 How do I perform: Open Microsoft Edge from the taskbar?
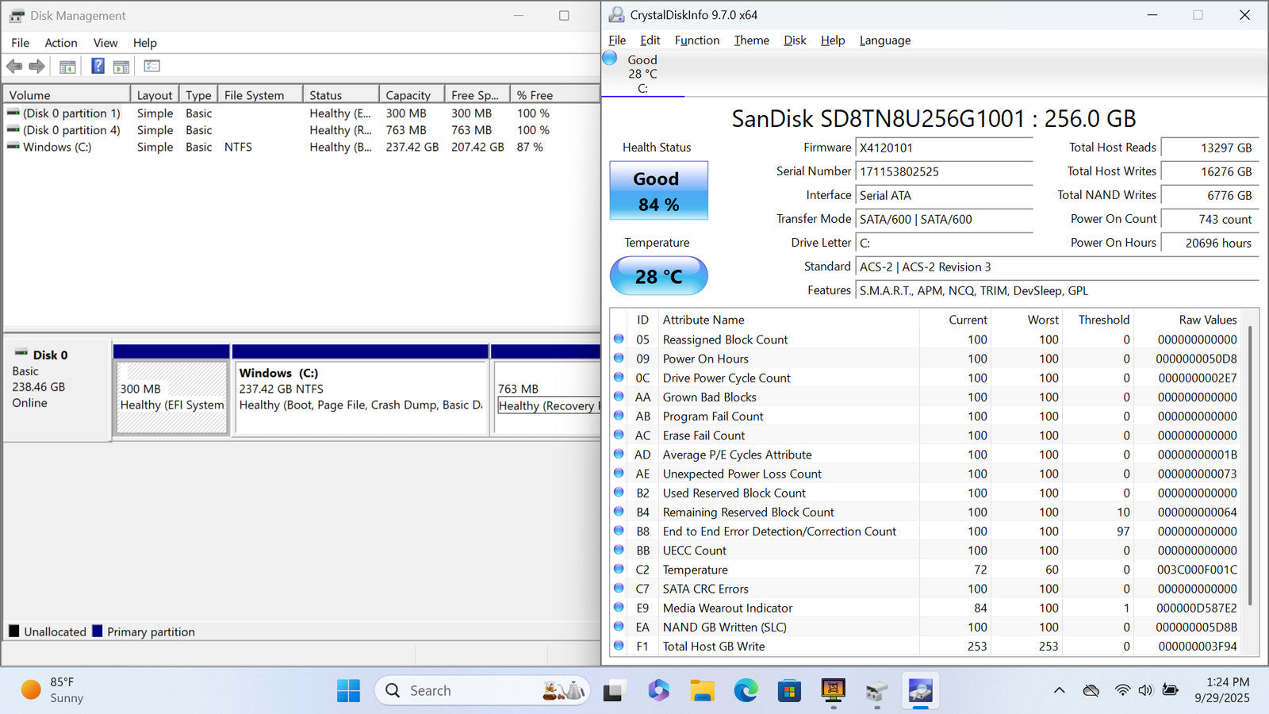pos(746,691)
